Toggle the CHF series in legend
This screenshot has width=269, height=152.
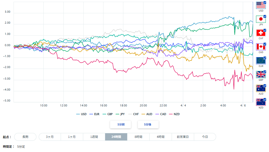(133, 114)
